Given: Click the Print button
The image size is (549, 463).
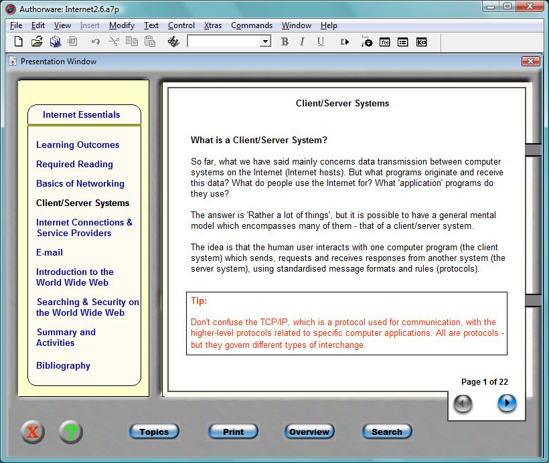Looking at the screenshot, I should coord(233,432).
